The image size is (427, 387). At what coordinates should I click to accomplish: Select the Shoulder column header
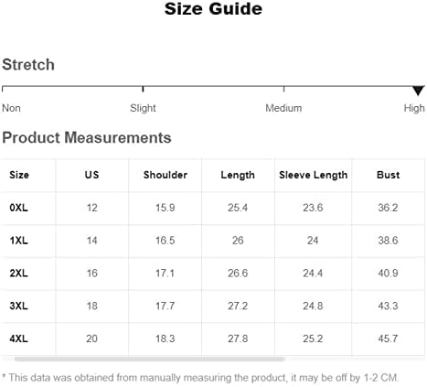pos(165,175)
